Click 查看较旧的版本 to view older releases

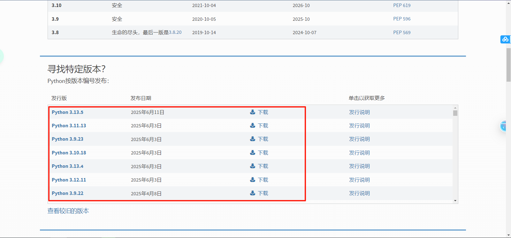tap(68, 211)
